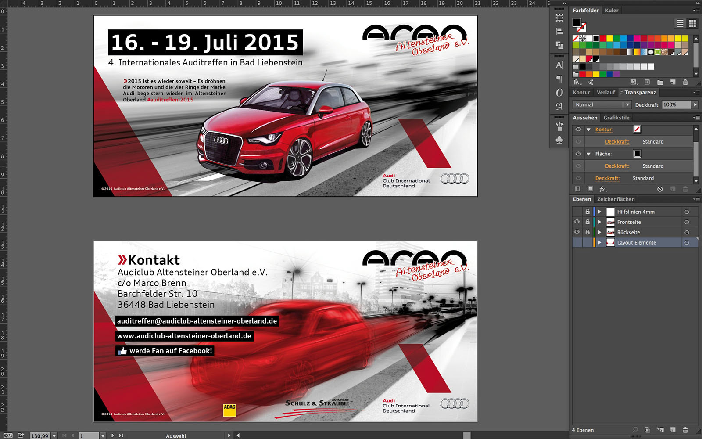Toggle lock column for Layout Elemente layer
Screen dimensions: 702x439
pos(587,242)
